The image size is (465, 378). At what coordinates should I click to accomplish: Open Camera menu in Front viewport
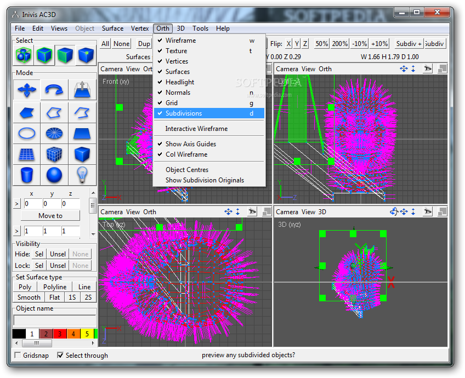[x=111, y=69]
